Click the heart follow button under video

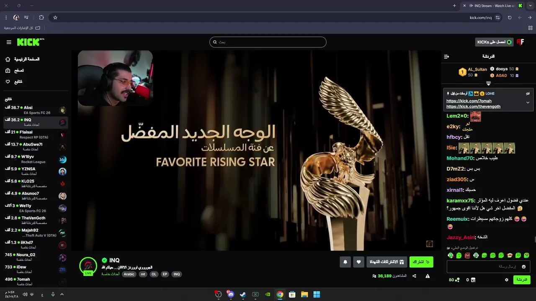[x=358, y=262]
